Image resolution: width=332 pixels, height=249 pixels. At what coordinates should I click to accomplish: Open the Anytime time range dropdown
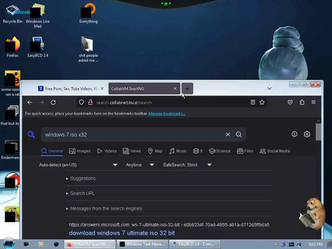tap(140, 165)
